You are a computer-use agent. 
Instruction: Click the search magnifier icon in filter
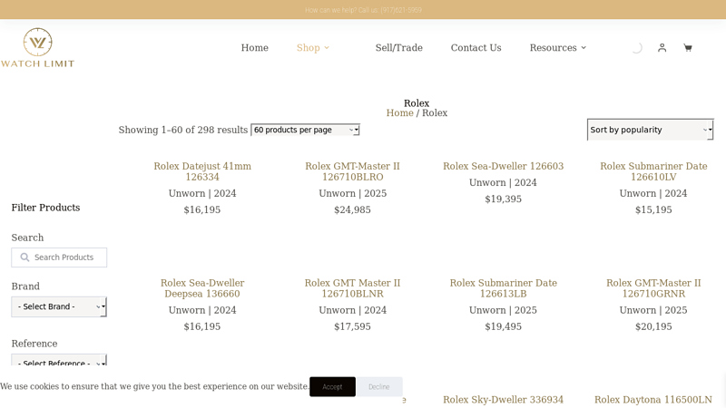pyautogui.click(x=25, y=257)
